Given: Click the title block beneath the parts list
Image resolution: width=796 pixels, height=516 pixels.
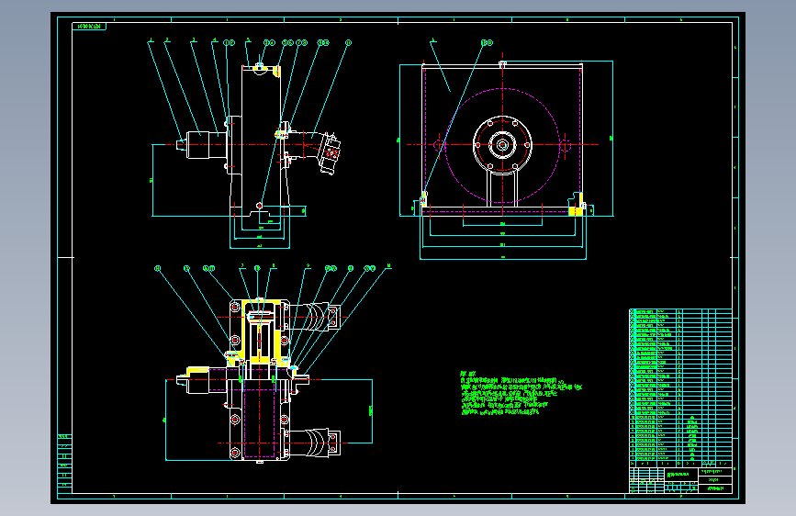Looking at the screenshot, I should [680, 480].
